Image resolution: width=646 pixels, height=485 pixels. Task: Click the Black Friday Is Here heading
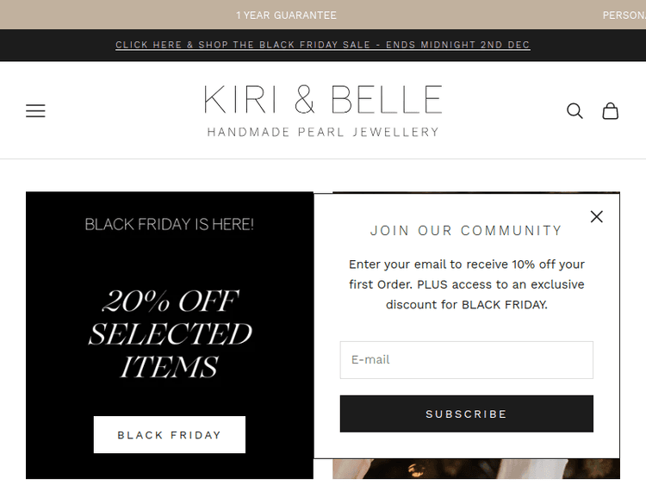point(170,225)
